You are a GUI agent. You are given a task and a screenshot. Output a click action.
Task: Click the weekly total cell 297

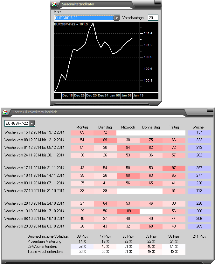pyautogui.click(x=199, y=168)
